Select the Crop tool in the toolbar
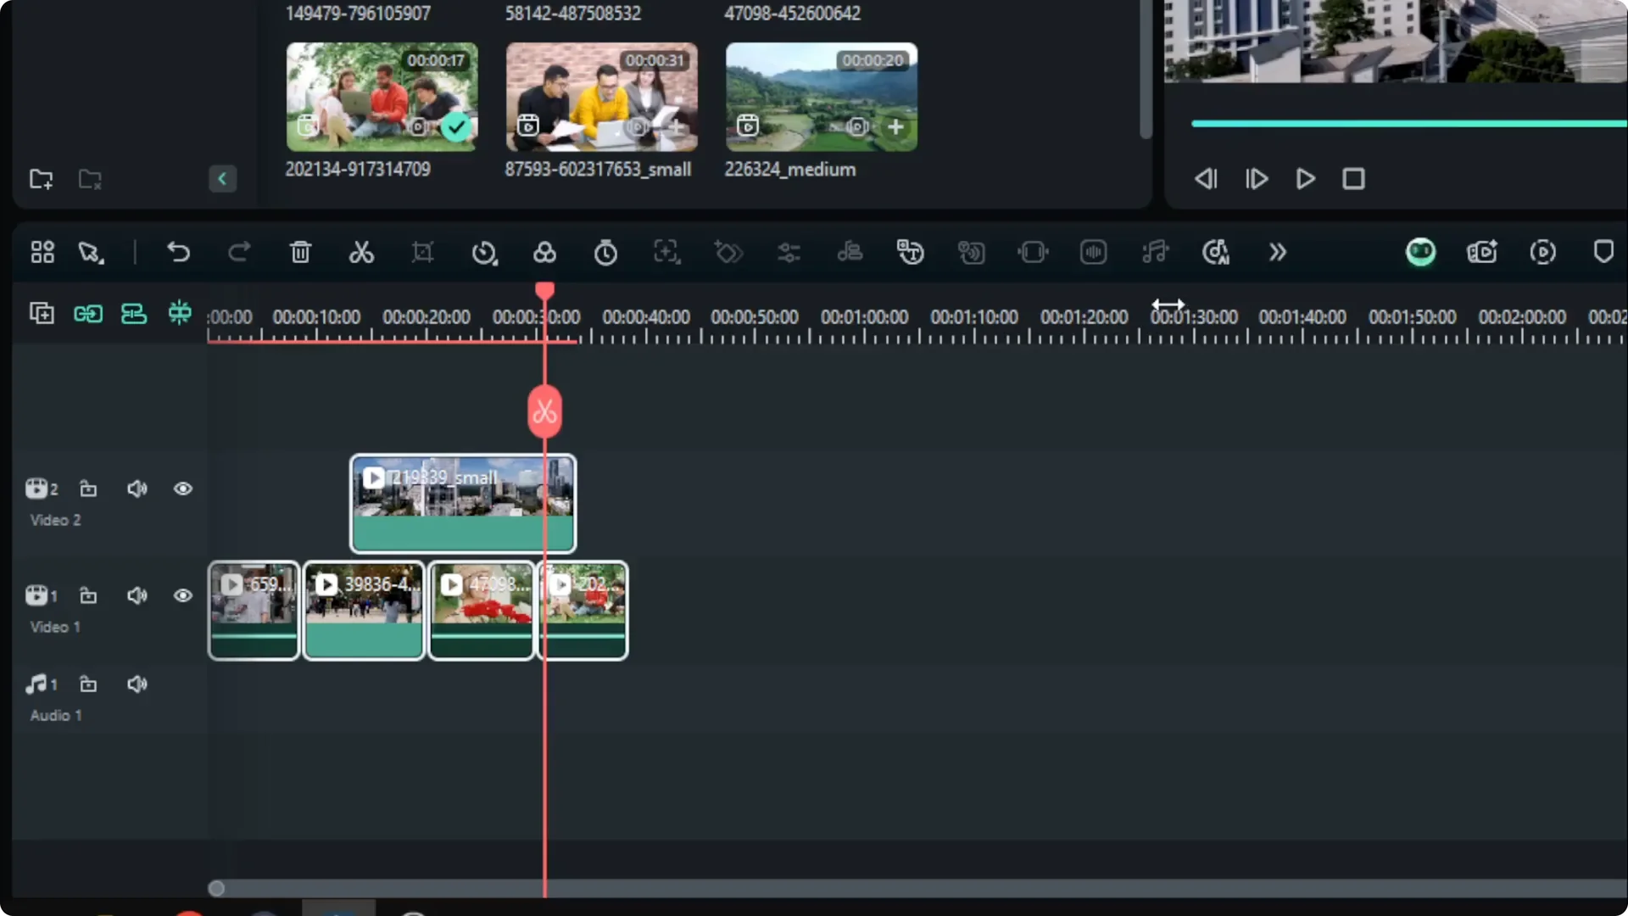This screenshot has width=1628, height=916. click(422, 252)
